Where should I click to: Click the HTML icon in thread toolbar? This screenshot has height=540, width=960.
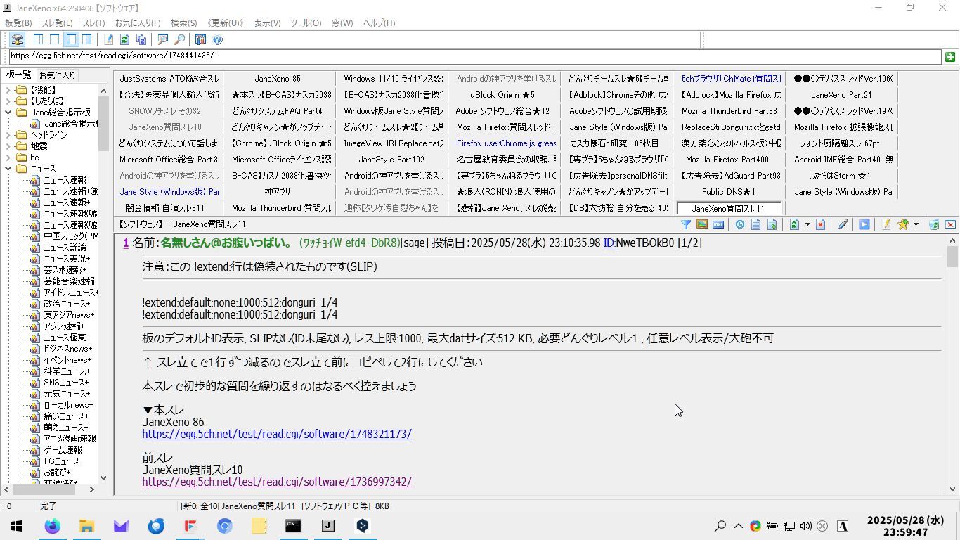pos(718,224)
